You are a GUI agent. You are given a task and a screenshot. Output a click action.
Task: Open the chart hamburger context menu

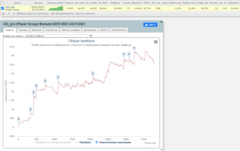(156, 42)
